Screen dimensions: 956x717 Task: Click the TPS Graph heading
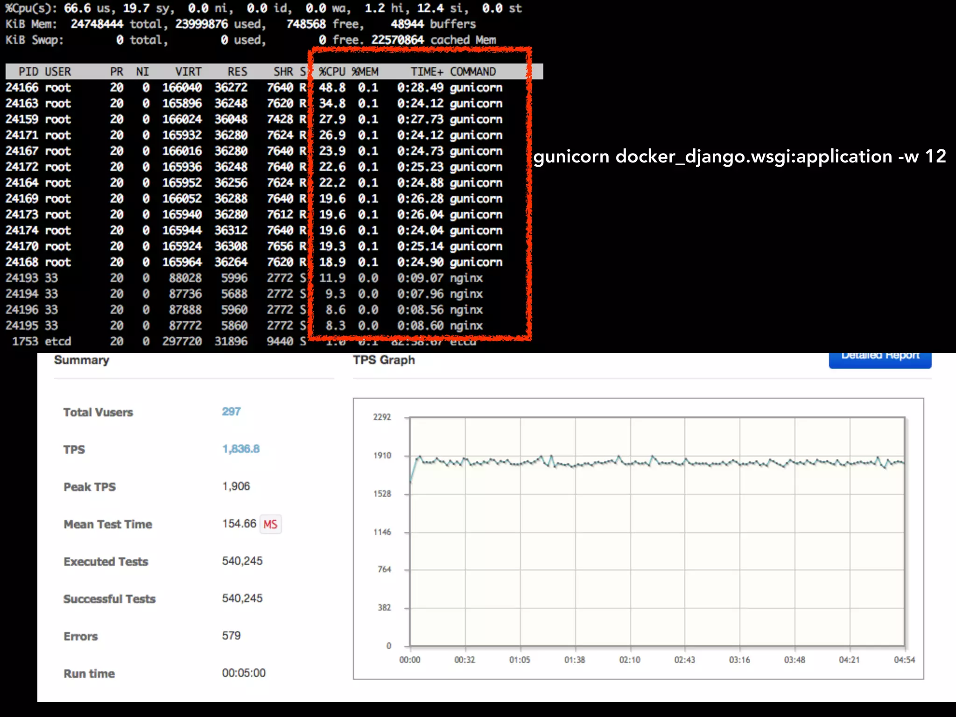click(384, 360)
